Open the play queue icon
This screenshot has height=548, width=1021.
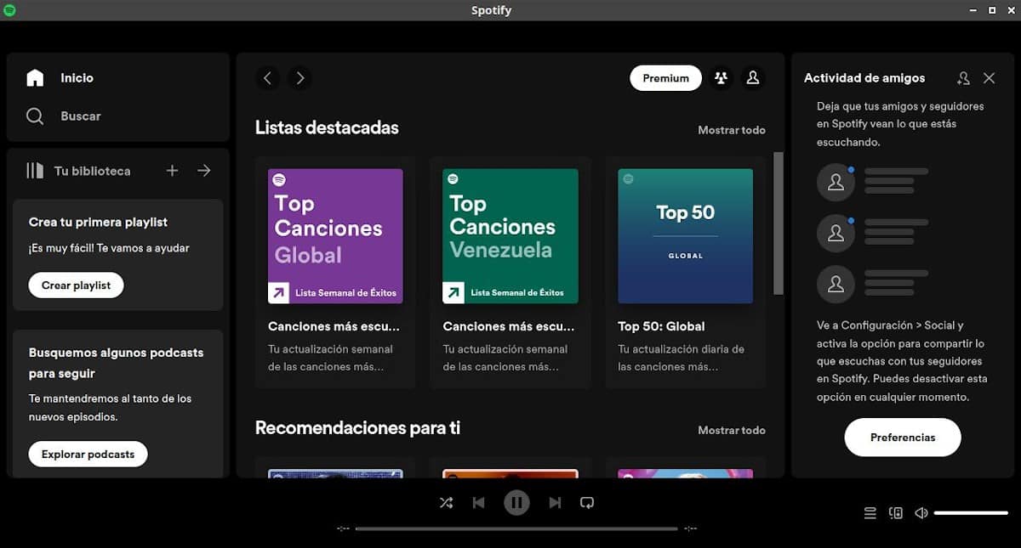pos(870,513)
